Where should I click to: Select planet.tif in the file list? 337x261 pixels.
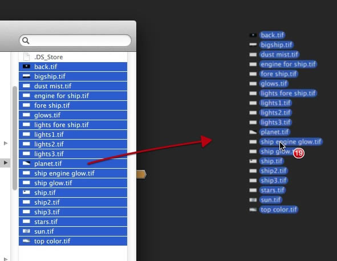[73, 164]
